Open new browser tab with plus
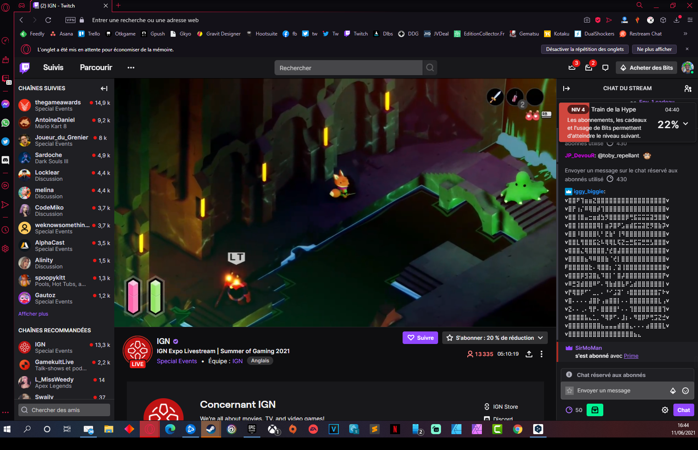This screenshot has width=698, height=450. pyautogui.click(x=118, y=5)
